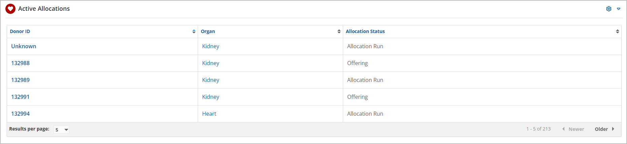This screenshot has width=627, height=144.
Task: Click the Older right arrow icon
Action: click(x=613, y=129)
